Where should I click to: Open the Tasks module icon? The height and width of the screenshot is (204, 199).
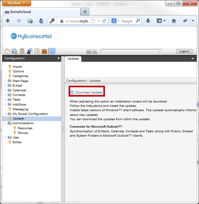click(37, 51)
